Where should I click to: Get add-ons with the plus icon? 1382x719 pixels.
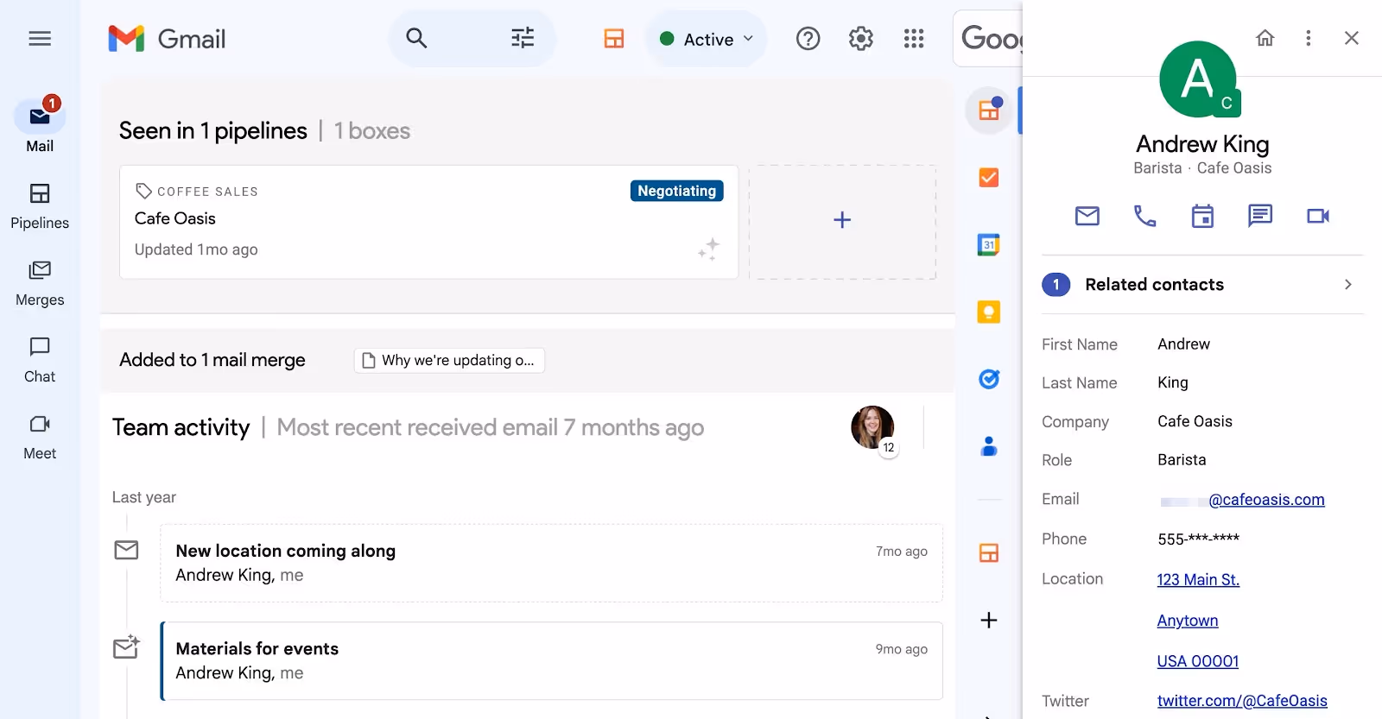pyautogui.click(x=989, y=620)
